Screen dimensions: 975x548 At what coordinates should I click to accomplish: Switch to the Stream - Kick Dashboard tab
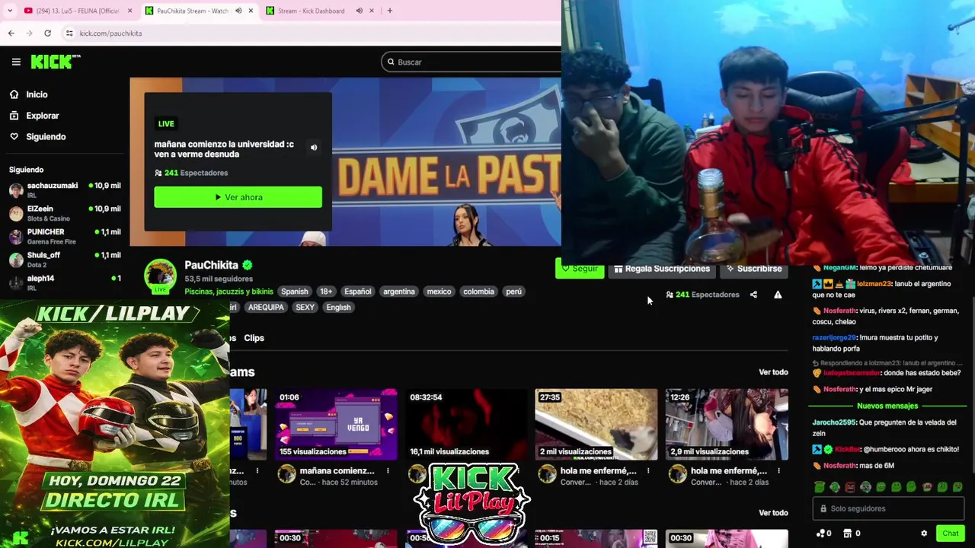(x=311, y=11)
